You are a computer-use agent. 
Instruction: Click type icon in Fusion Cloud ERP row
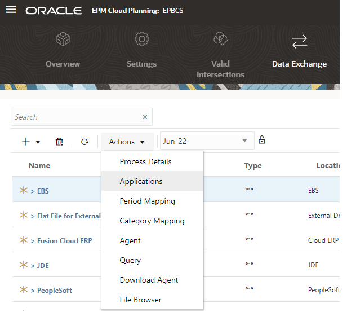pos(249,239)
